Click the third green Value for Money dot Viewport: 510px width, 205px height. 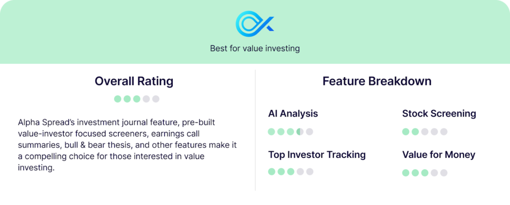[425, 173]
